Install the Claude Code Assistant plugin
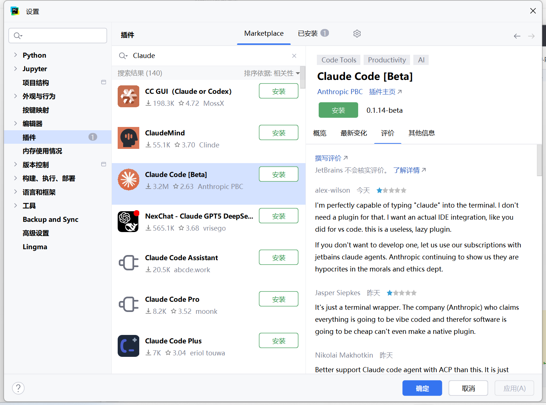 coord(278,258)
